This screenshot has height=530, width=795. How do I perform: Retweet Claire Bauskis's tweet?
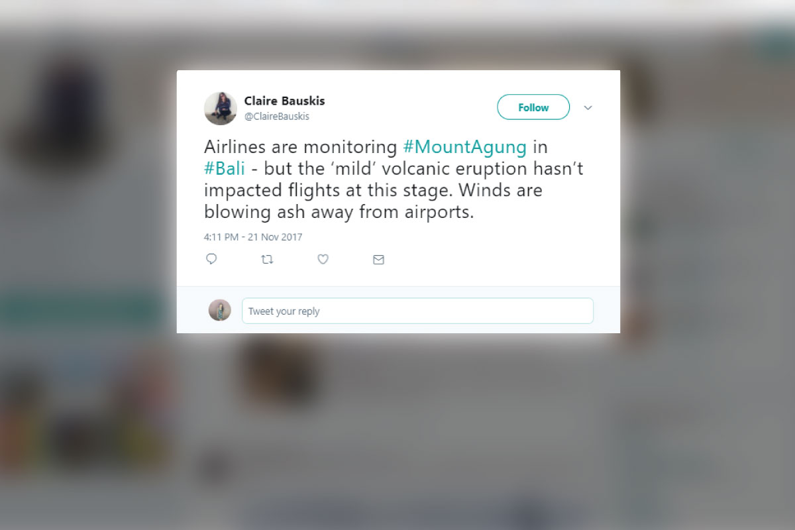click(x=267, y=260)
